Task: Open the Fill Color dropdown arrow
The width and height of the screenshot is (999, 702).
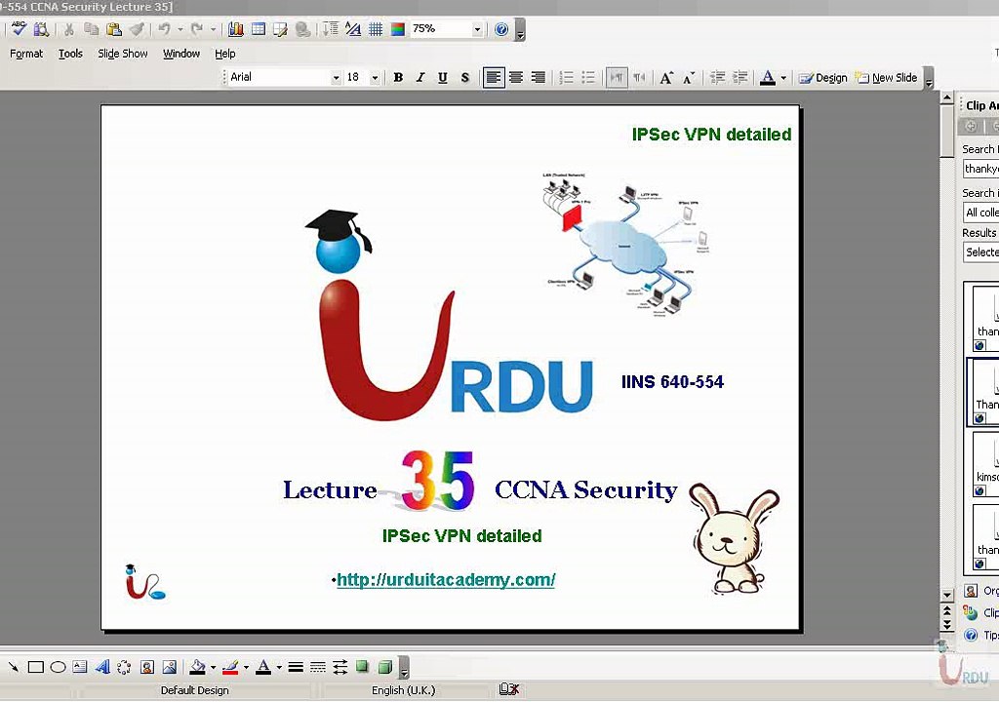Action: click(x=213, y=667)
